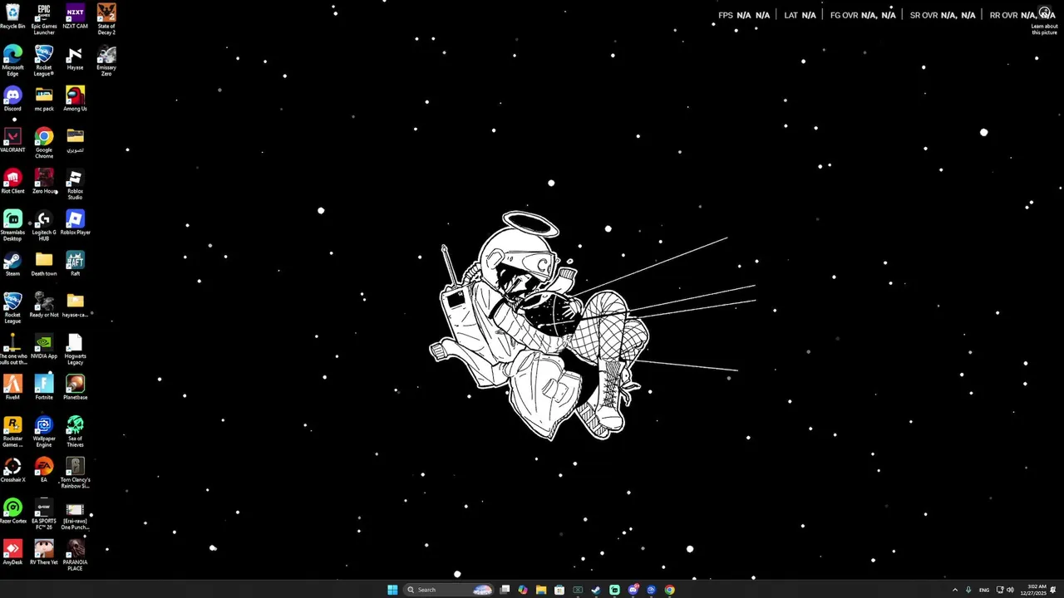Launch Wallpaper Engine shortcut

pyautogui.click(x=44, y=431)
